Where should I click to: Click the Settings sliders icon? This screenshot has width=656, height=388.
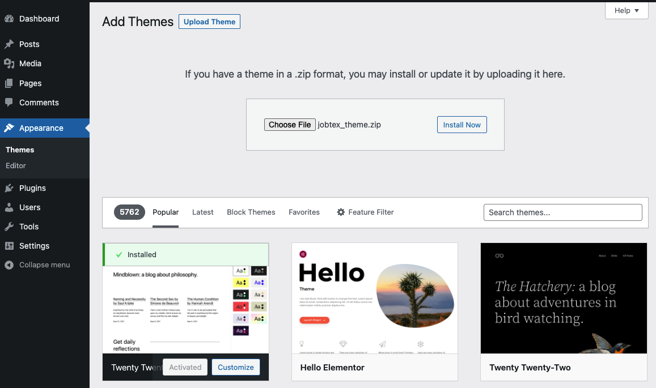(9, 246)
